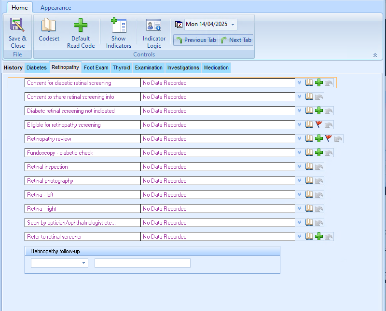Image resolution: width=386 pixels, height=311 pixels.
Task: Click red flag on Retinopathy review row
Action: pos(329,138)
